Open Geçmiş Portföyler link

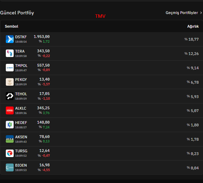pos(182,13)
